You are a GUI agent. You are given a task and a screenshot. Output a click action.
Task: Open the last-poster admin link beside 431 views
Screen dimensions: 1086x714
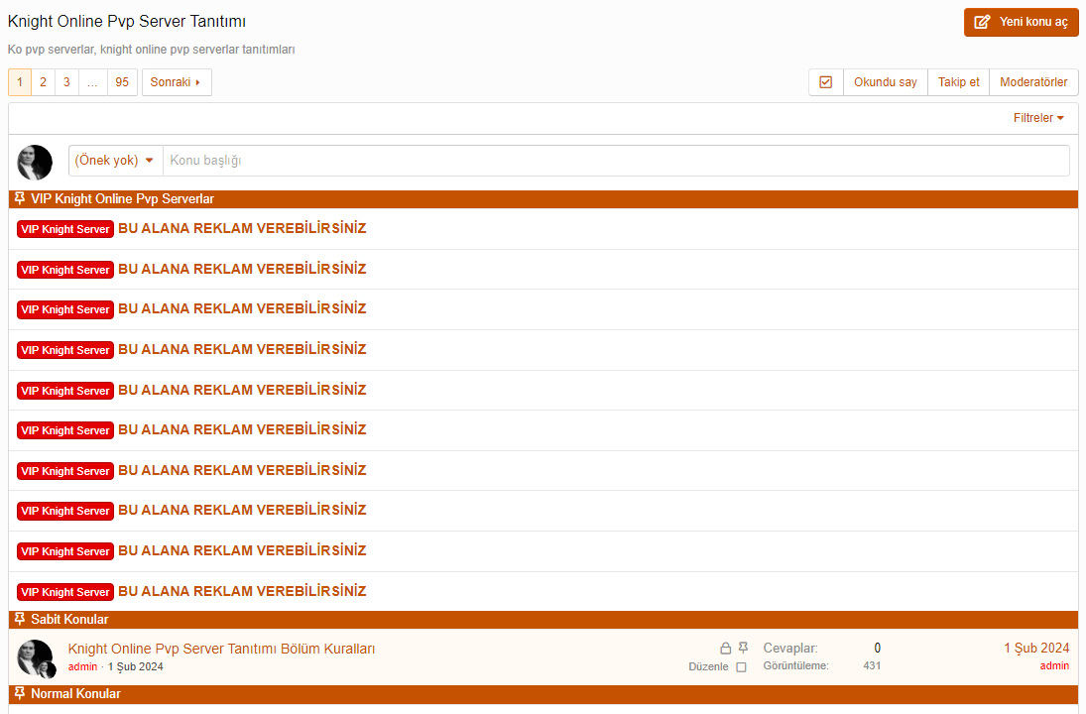point(1054,665)
